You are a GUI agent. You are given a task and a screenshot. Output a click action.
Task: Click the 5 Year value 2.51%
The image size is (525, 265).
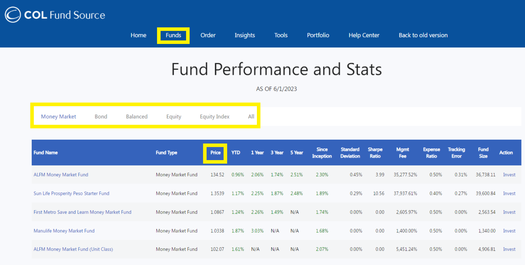(297, 175)
